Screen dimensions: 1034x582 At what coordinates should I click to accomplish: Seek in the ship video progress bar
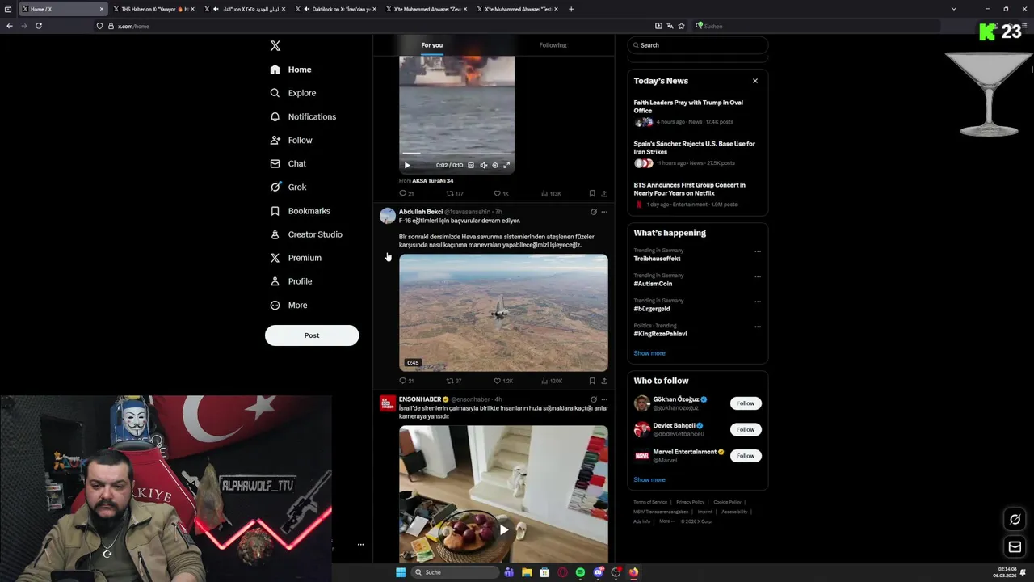point(456,154)
